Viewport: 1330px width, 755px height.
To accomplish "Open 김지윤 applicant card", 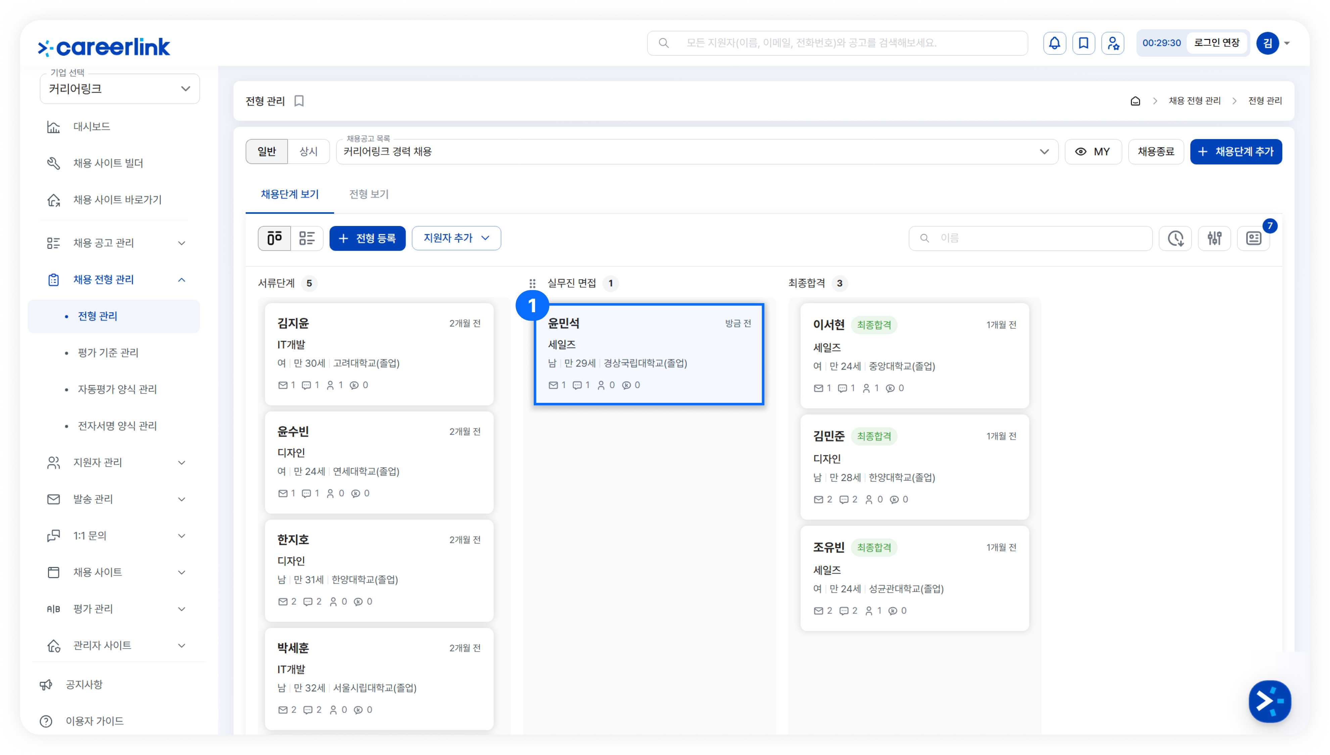I will click(379, 354).
